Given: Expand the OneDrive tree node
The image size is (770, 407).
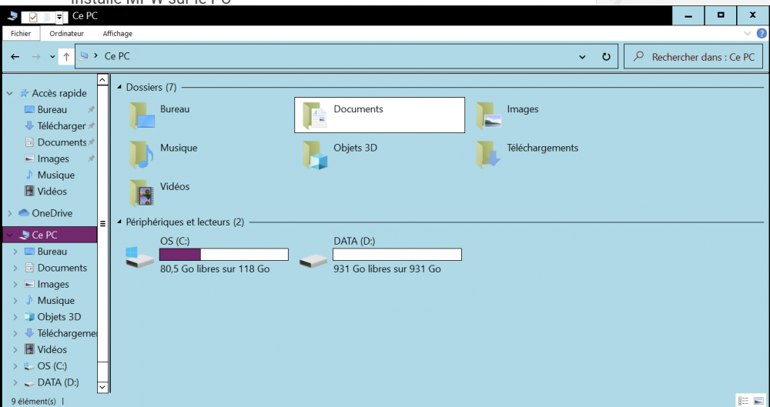Looking at the screenshot, I should 9,213.
